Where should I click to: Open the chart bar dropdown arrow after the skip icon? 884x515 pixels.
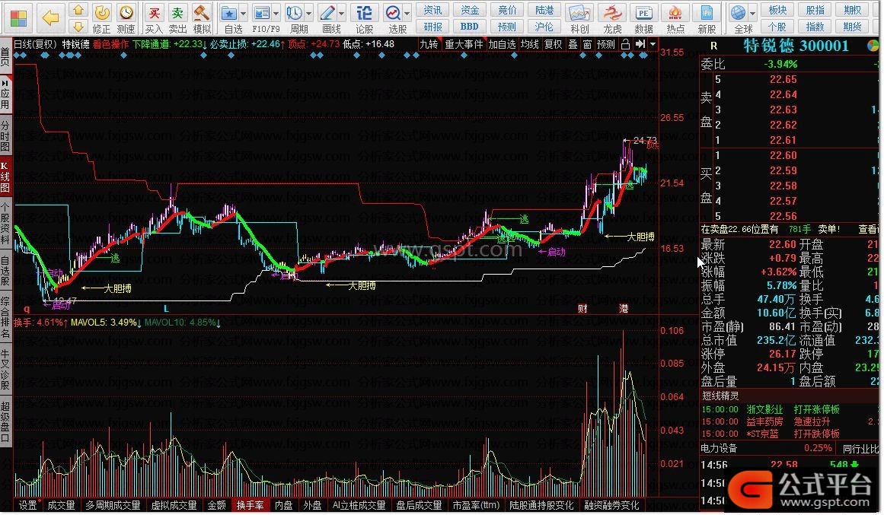653,44
